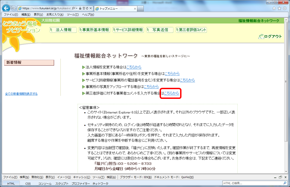This screenshot has height=187, width=290.
Task: Click the とうきょう福祉ナビゲーション logo
Action: [x=21, y=27]
